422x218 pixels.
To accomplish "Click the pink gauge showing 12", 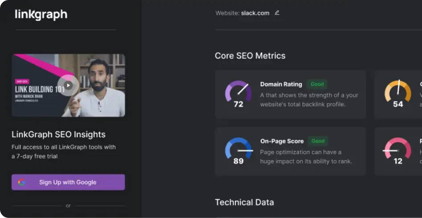I will (398, 151).
